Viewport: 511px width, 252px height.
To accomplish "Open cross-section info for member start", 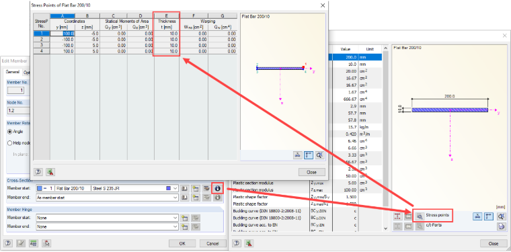I will (217, 188).
